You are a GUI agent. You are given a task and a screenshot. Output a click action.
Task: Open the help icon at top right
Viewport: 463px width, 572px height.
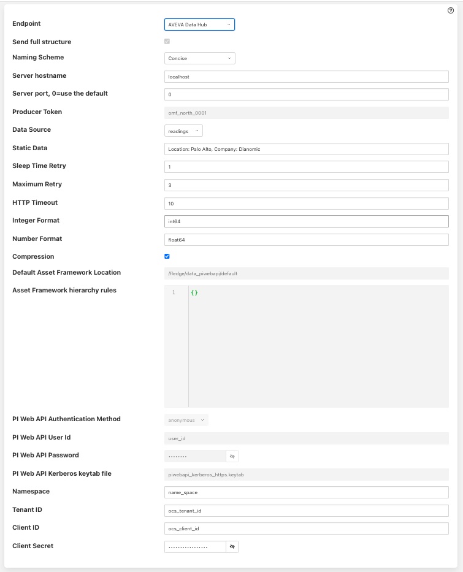(x=450, y=10)
